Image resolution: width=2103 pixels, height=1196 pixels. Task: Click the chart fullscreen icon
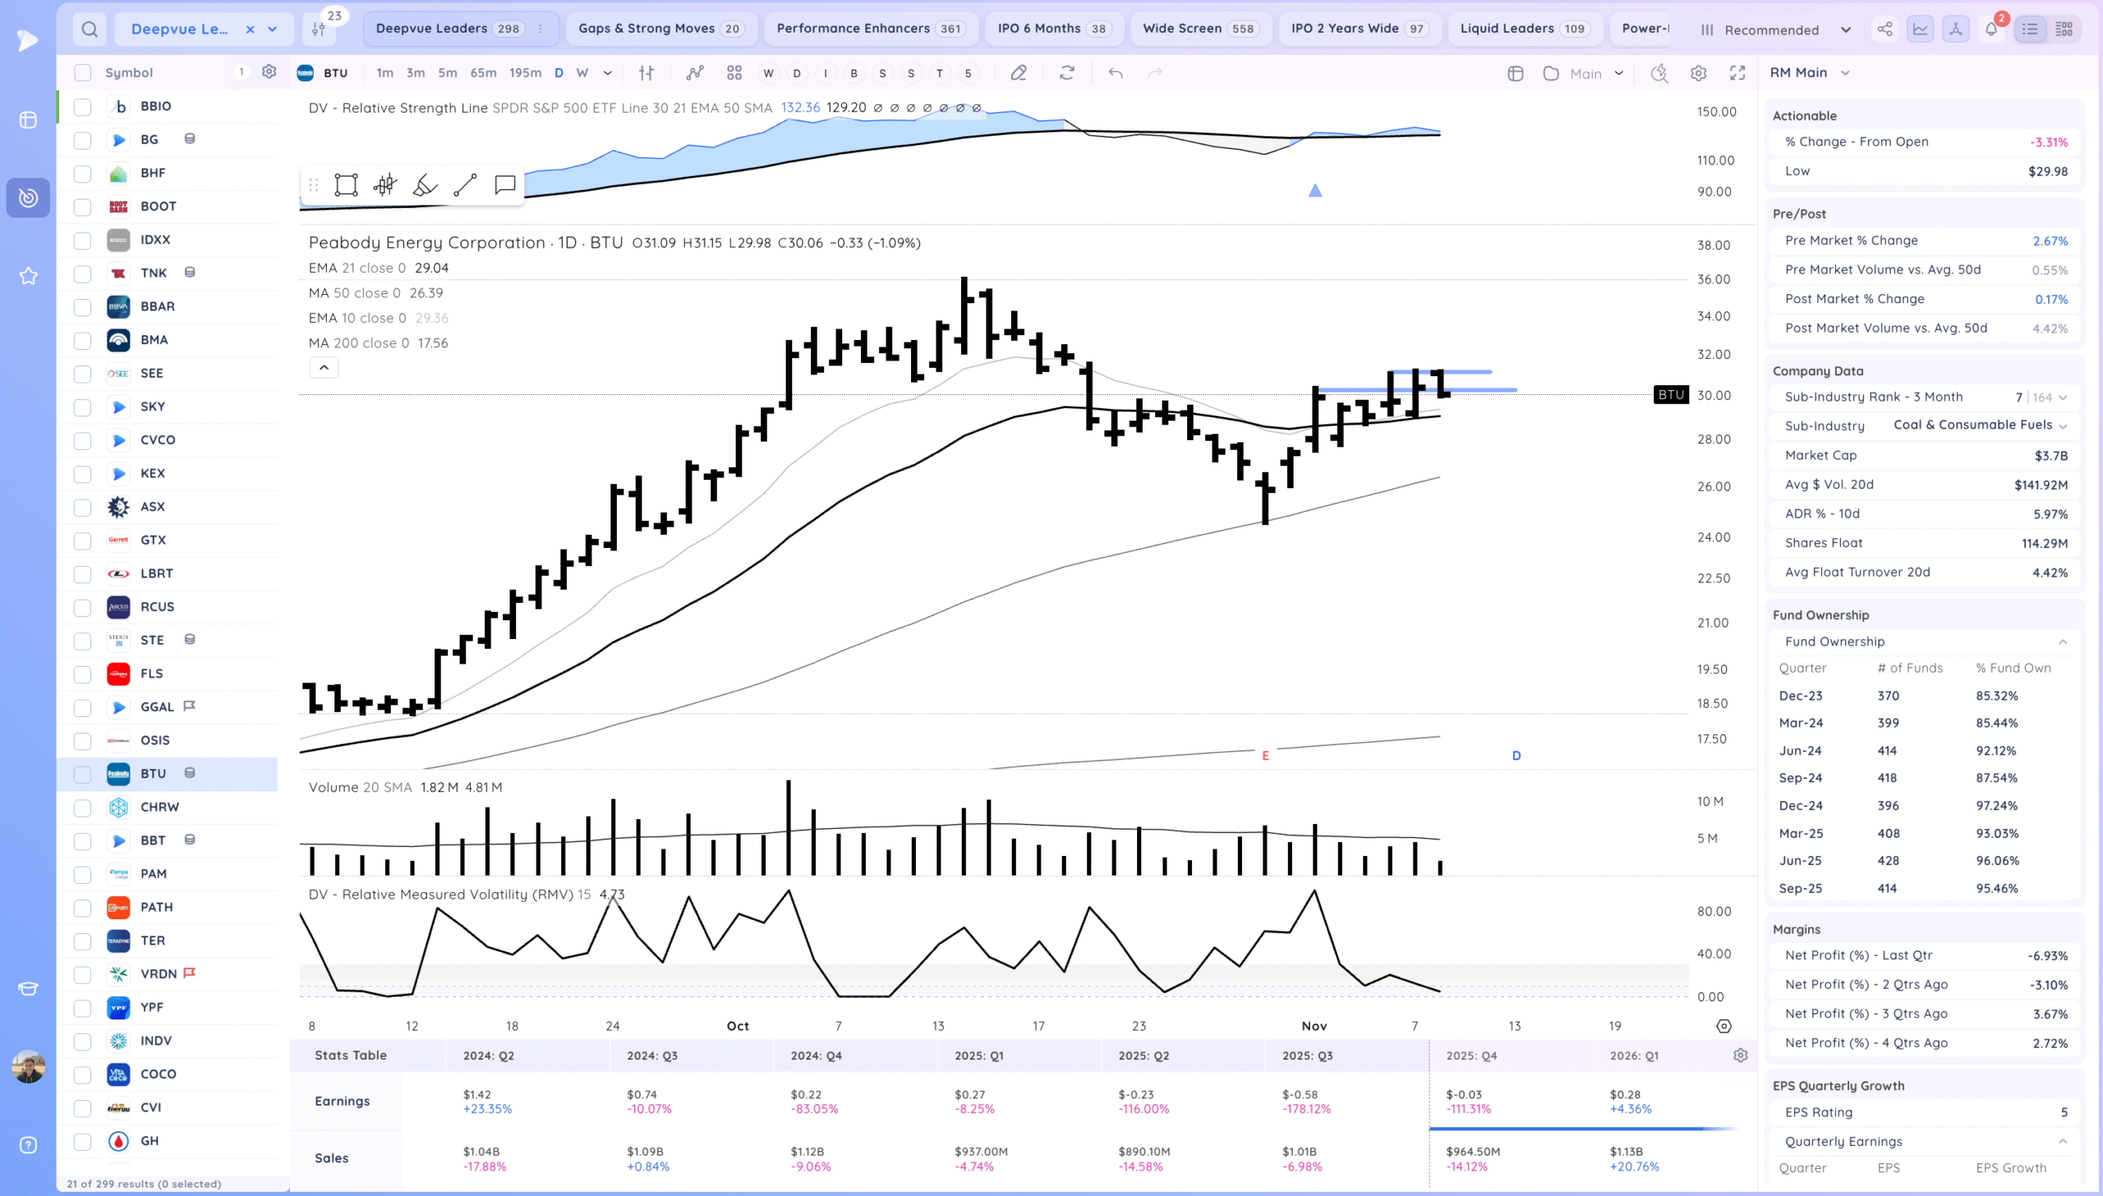coord(1737,73)
